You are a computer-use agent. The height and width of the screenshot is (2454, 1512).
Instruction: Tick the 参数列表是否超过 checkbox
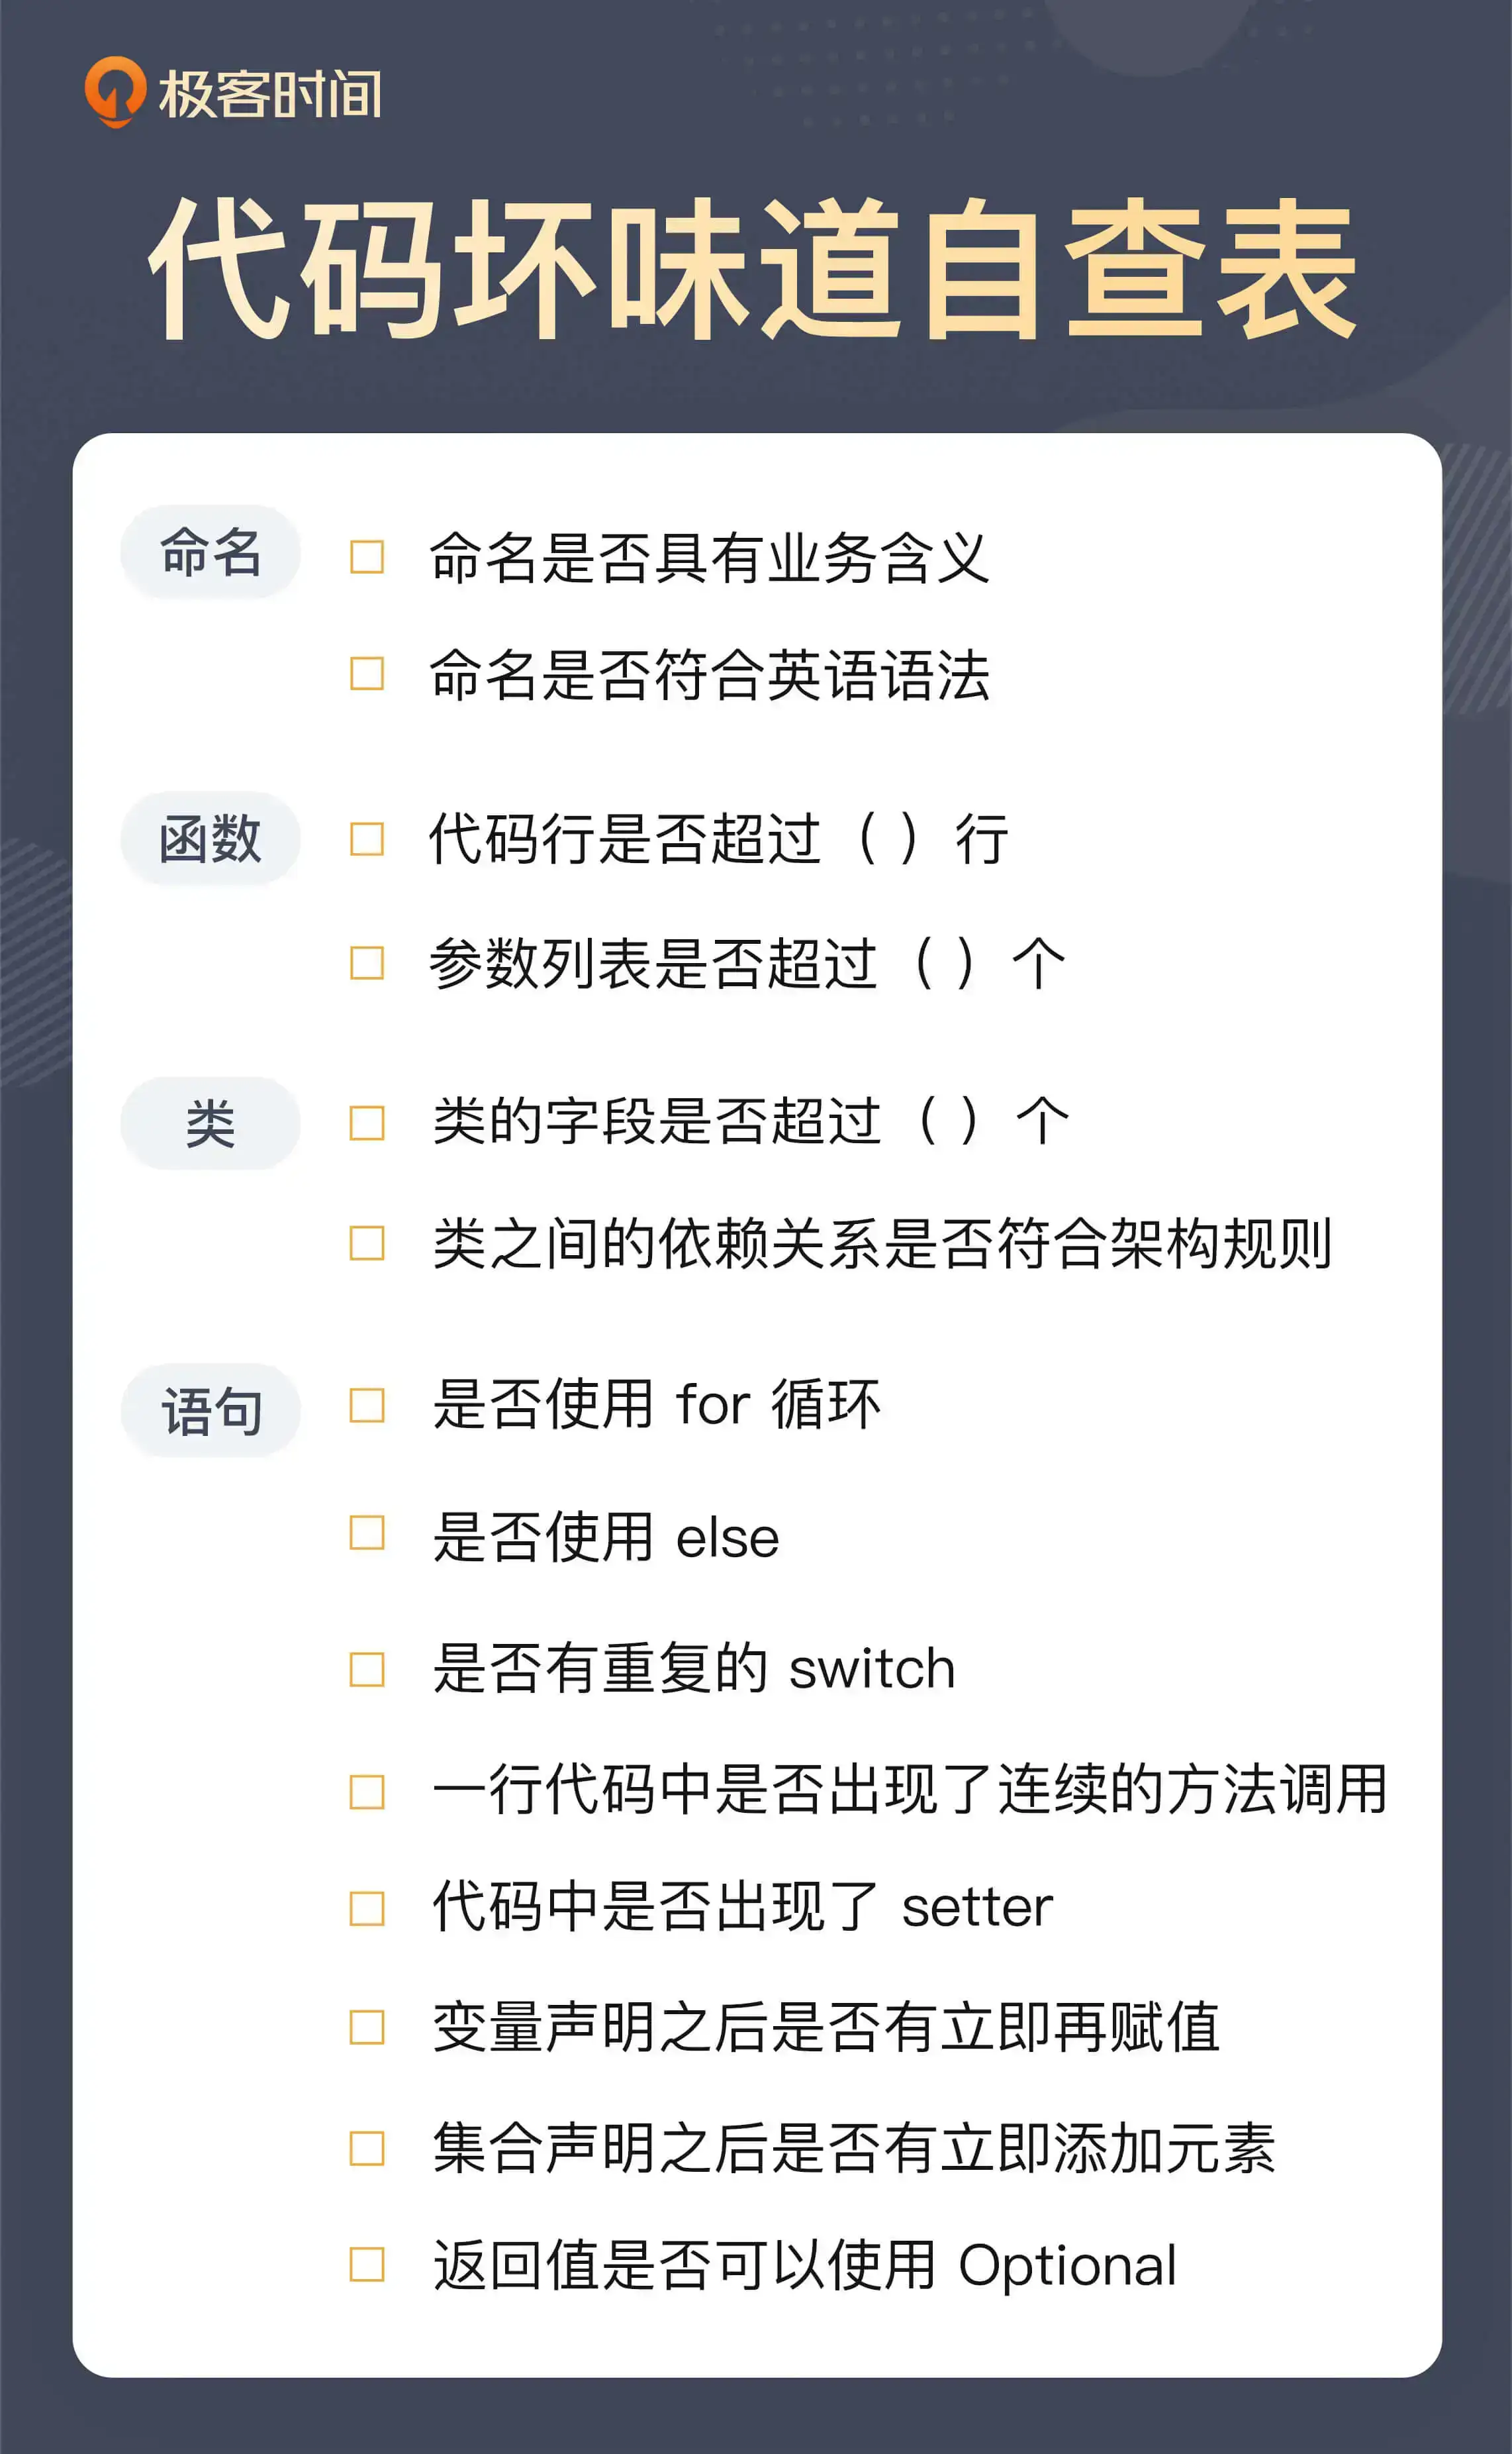pos(367,964)
